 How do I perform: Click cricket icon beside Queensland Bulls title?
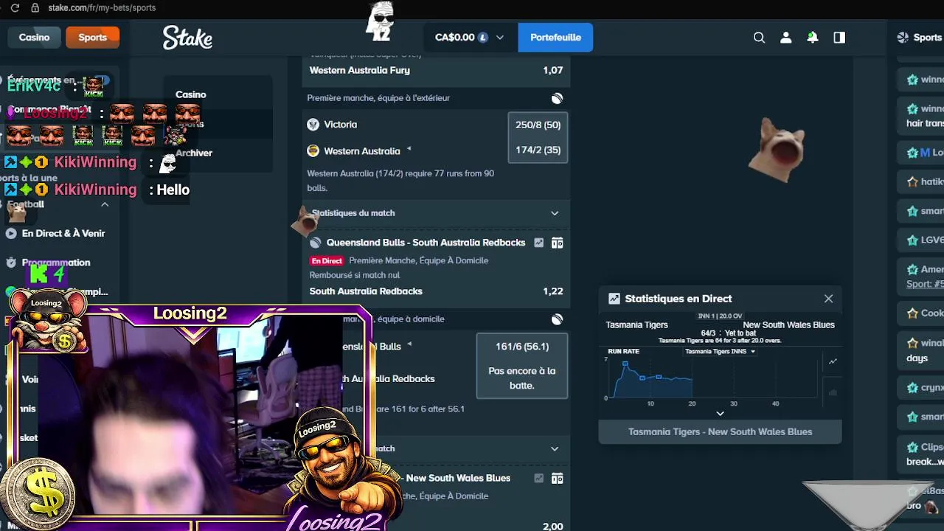click(316, 243)
